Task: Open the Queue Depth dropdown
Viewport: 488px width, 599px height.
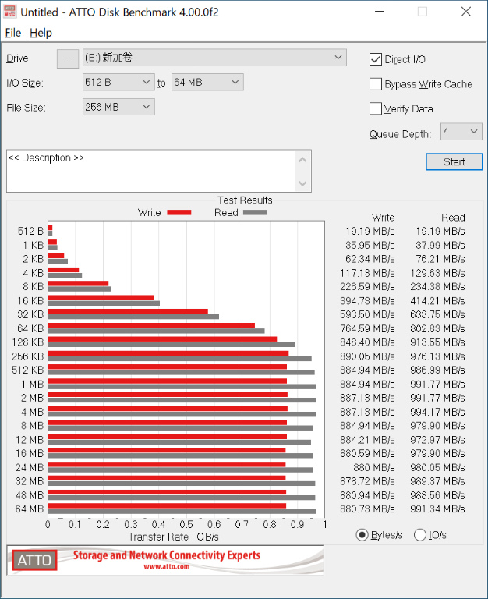Action: [x=461, y=132]
